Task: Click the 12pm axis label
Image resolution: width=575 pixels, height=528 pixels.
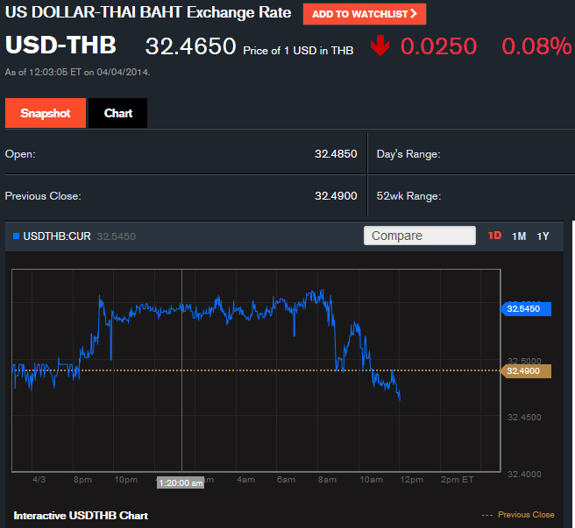Action: pyautogui.click(x=411, y=480)
